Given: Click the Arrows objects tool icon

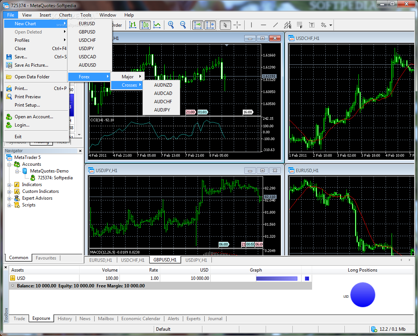Looking at the screenshot, I should pos(324,25).
